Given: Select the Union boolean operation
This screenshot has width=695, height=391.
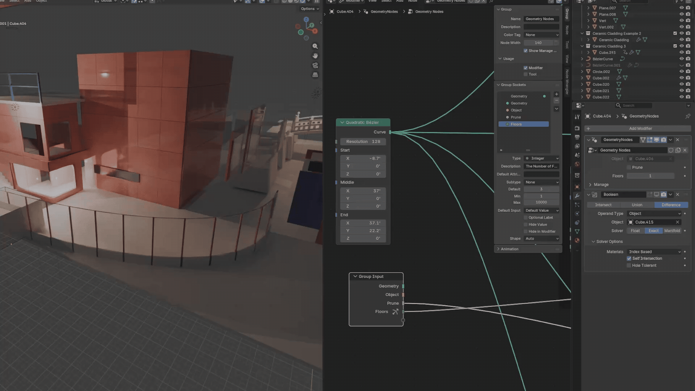Looking at the screenshot, I should tap(637, 205).
